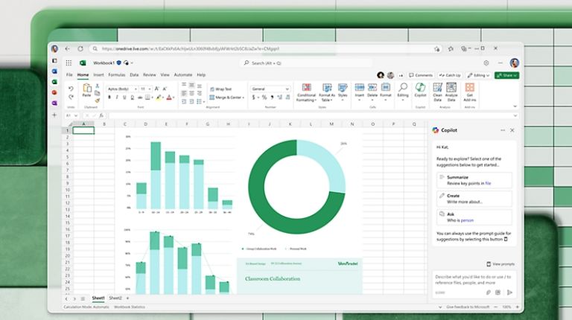Toggle underline formatting
This screenshot has width=572, height=320.
click(124, 97)
